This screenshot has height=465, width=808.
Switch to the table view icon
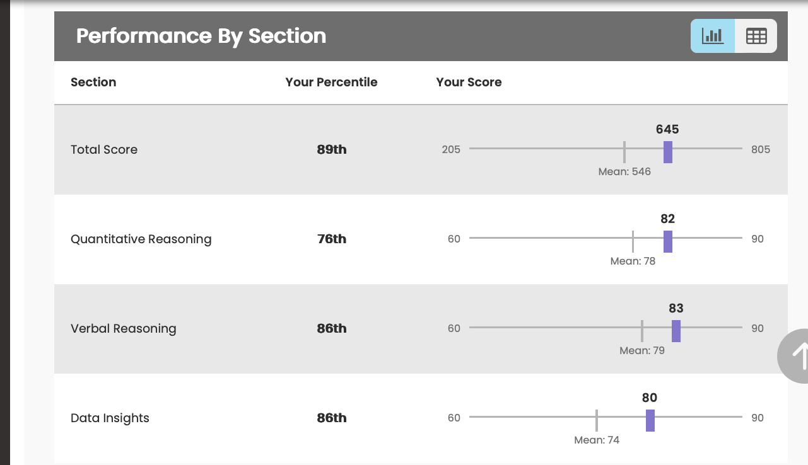coord(756,36)
